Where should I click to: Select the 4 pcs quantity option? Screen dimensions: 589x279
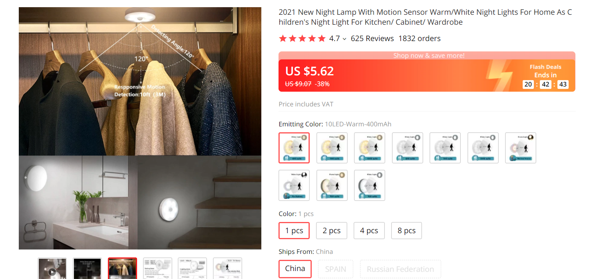(x=369, y=230)
